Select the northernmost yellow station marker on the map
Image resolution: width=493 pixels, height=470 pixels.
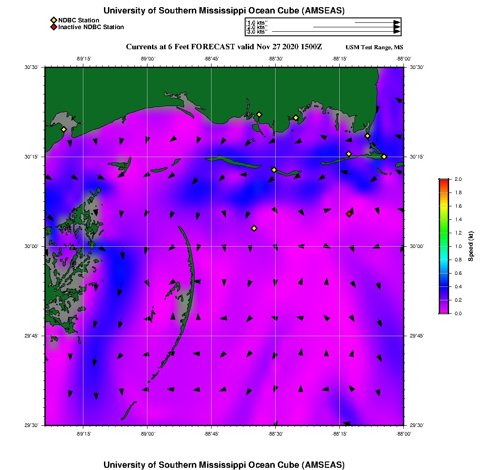259,114
